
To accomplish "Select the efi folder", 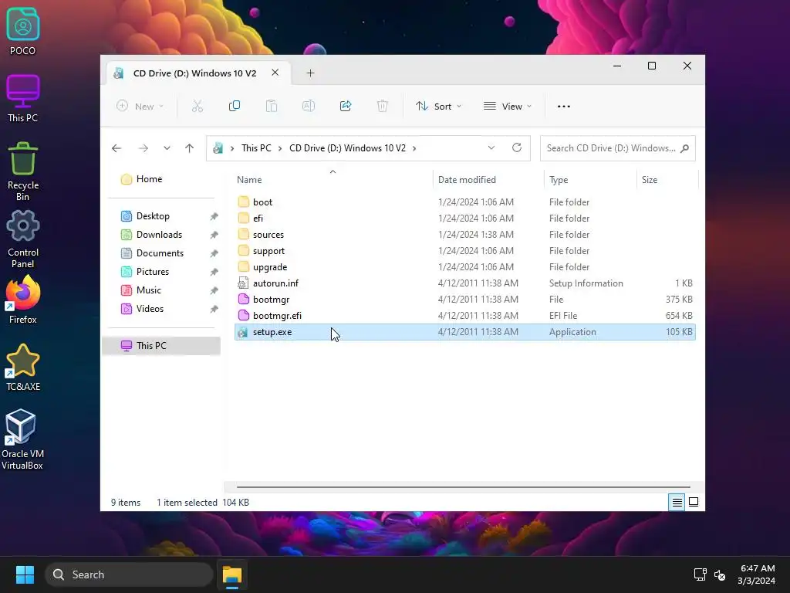I will click(x=465, y=218).
